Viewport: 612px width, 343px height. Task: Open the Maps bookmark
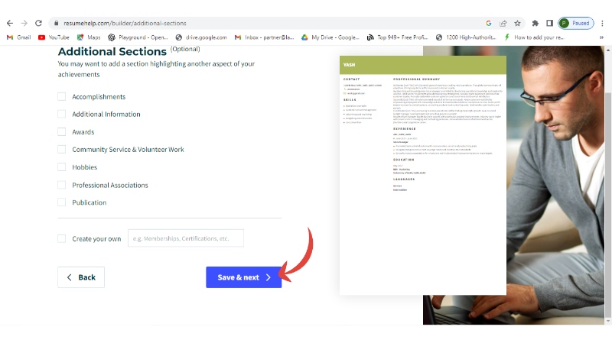point(89,37)
